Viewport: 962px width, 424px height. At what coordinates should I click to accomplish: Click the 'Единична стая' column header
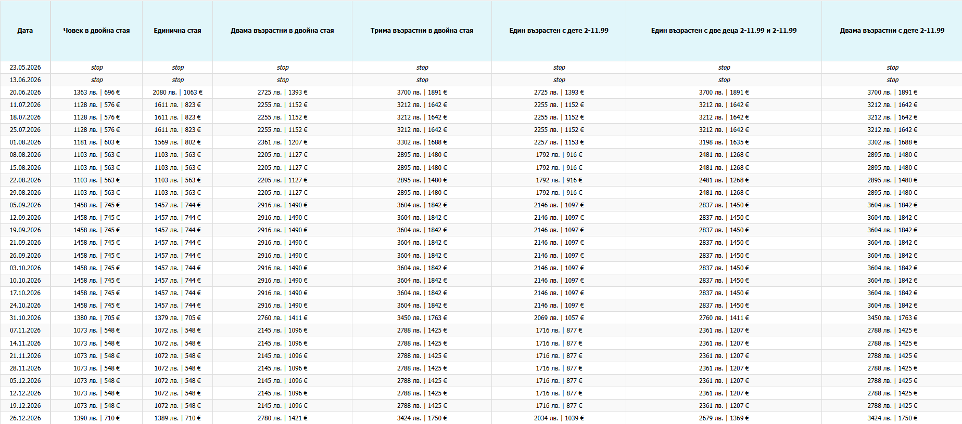178,31
